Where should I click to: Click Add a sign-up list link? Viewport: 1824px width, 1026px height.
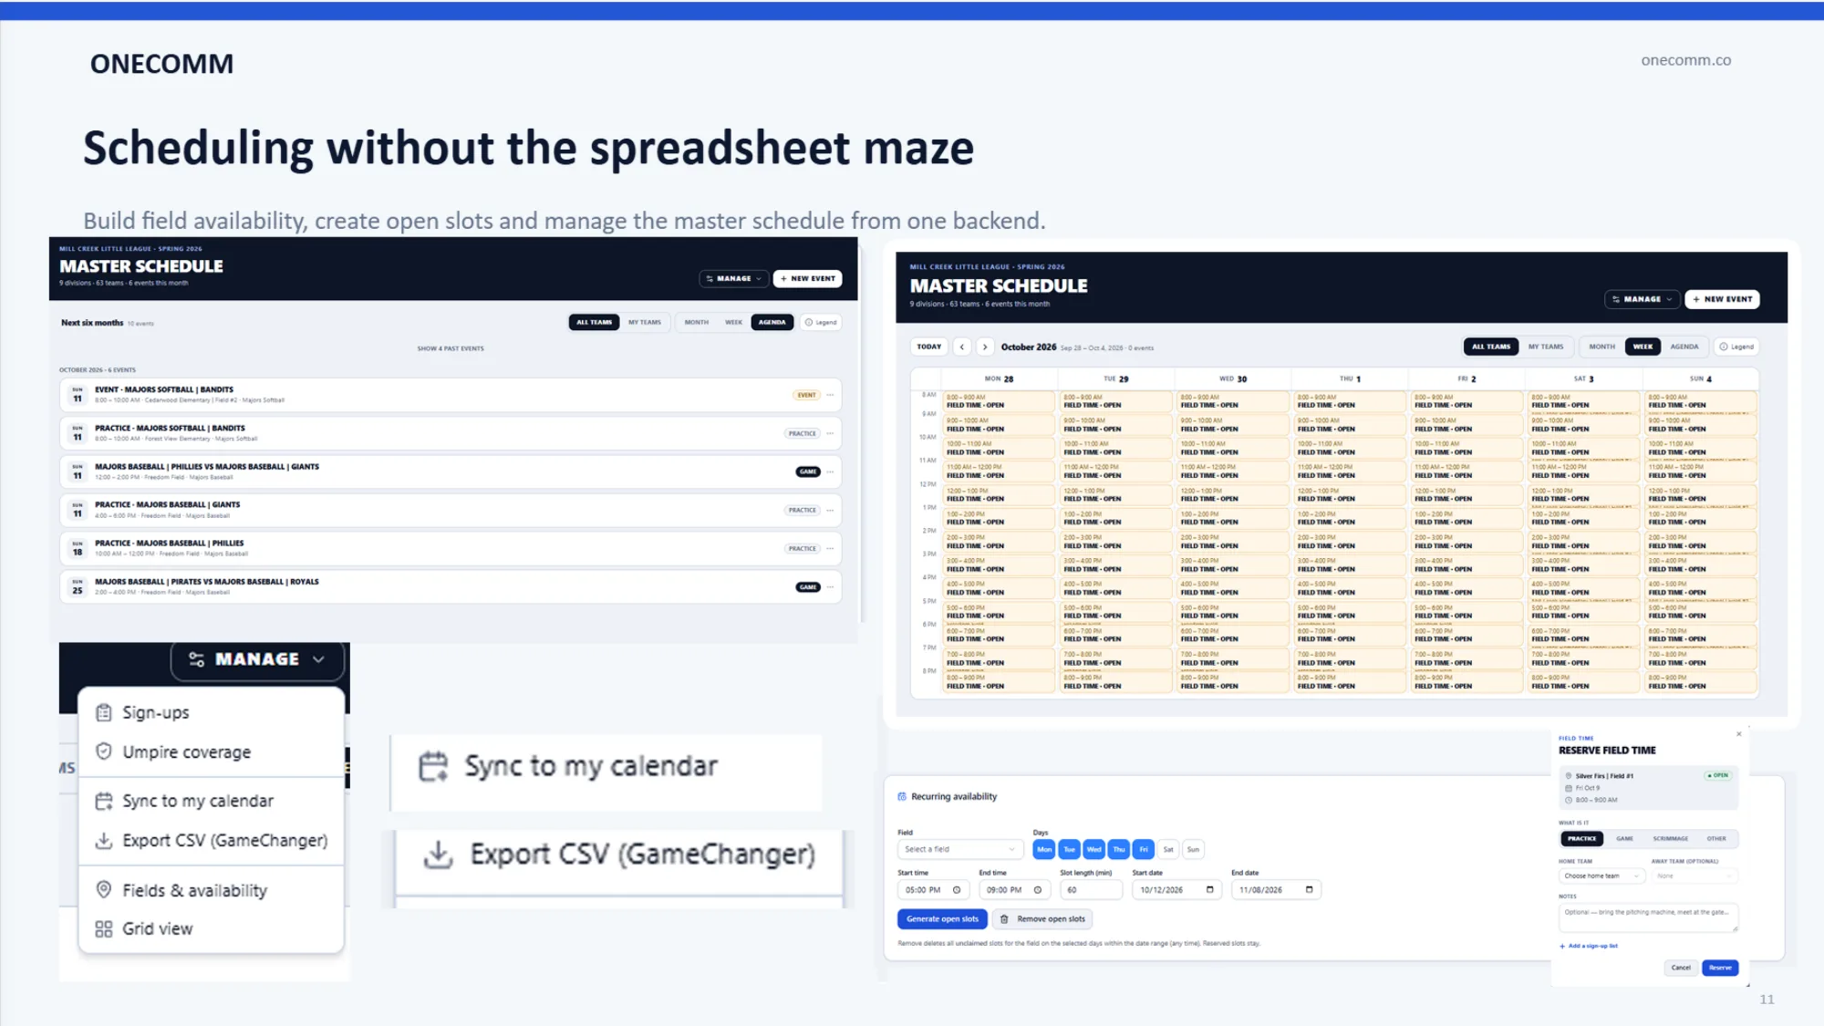tap(1589, 946)
